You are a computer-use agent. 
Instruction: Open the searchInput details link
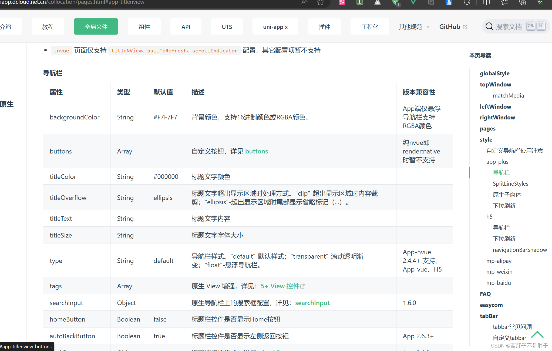click(x=312, y=303)
